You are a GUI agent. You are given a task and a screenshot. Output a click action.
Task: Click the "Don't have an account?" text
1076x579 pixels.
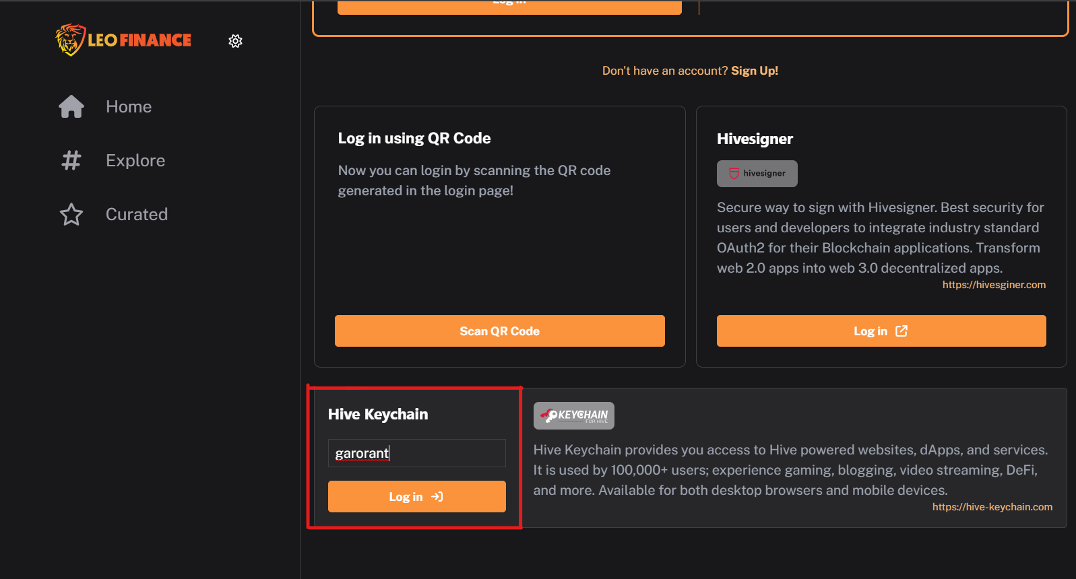[x=665, y=71]
